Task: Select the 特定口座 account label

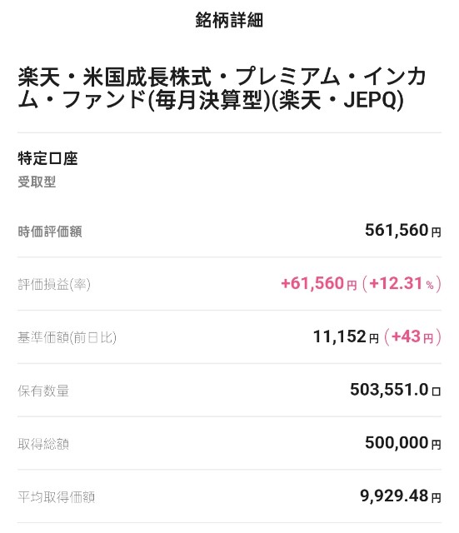Action: (x=47, y=158)
